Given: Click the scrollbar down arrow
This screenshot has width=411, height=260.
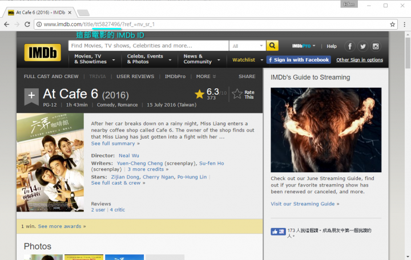Looking at the screenshot, I should 408,257.
